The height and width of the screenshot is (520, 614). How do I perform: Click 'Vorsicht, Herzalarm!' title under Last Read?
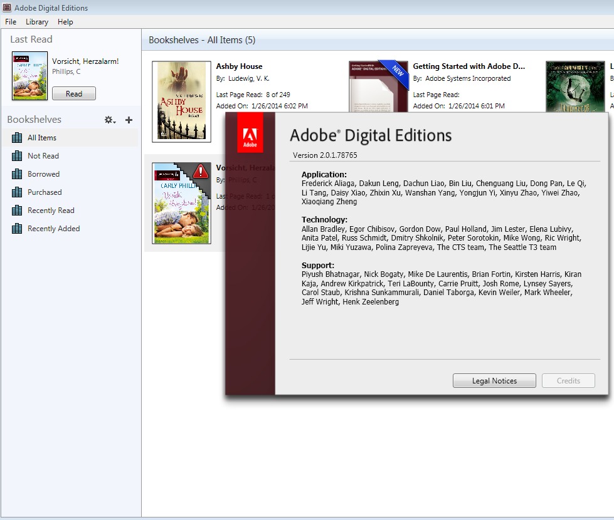pyautogui.click(x=85, y=61)
